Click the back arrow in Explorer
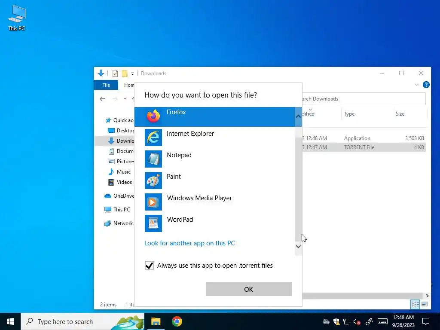Screen dimensions: 440x330 point(102,99)
